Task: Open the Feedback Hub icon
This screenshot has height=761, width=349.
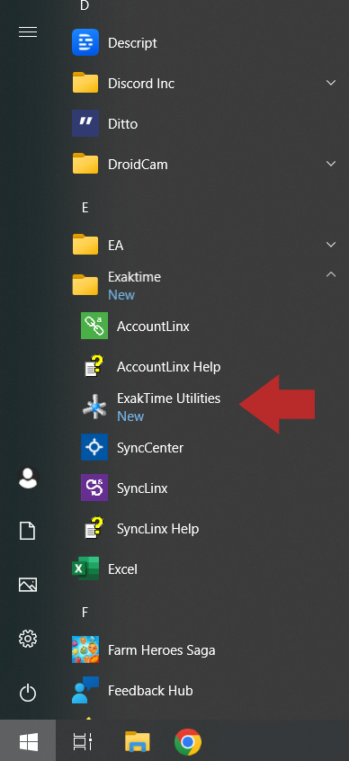Action: pos(85,690)
